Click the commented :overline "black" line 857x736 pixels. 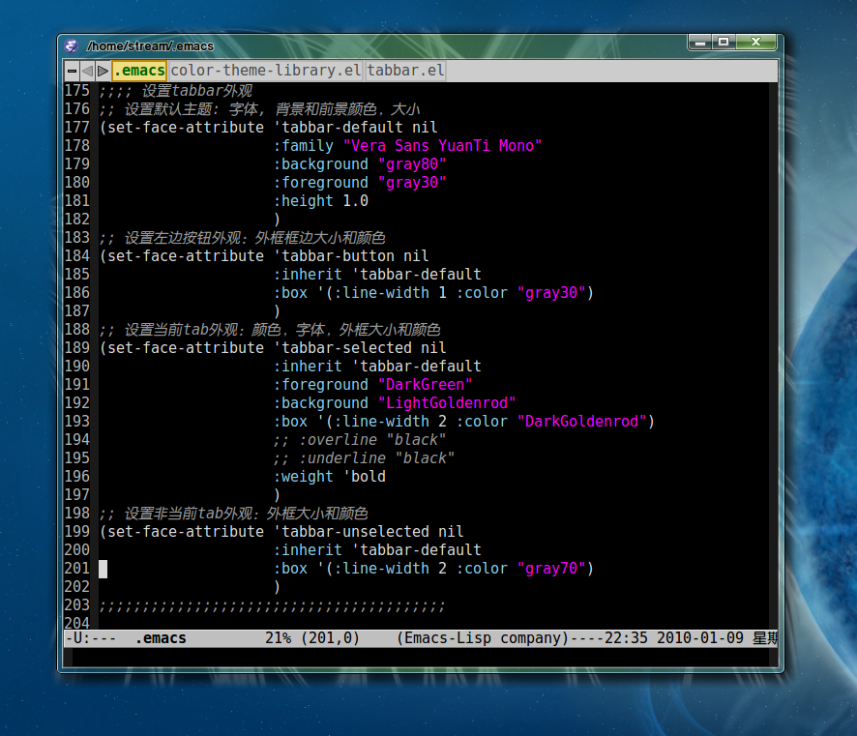360,440
